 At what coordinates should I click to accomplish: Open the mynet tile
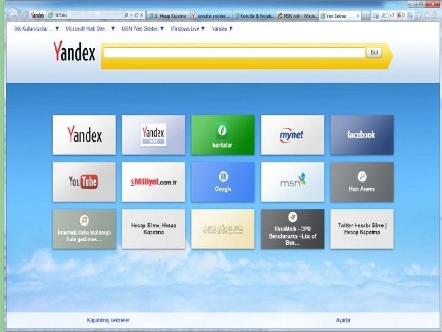[x=293, y=135]
